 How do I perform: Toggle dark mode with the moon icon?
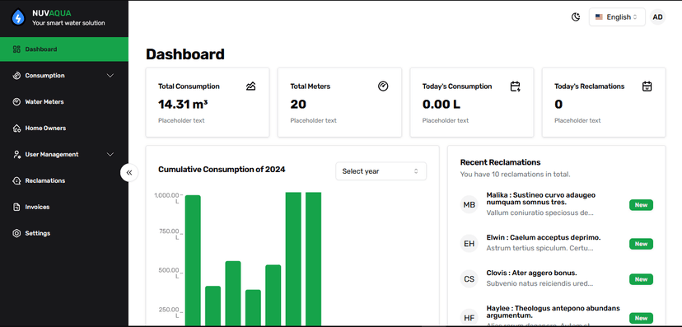[576, 17]
